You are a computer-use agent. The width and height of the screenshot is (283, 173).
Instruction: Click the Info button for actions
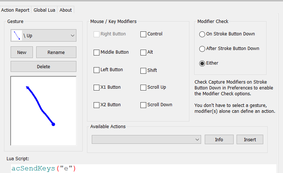(219, 139)
